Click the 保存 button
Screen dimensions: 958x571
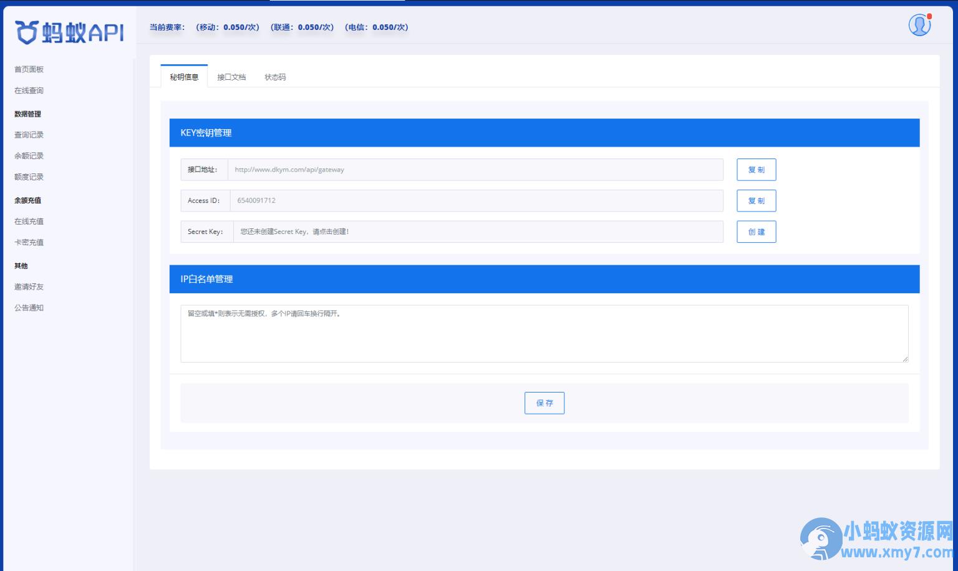[x=544, y=403]
